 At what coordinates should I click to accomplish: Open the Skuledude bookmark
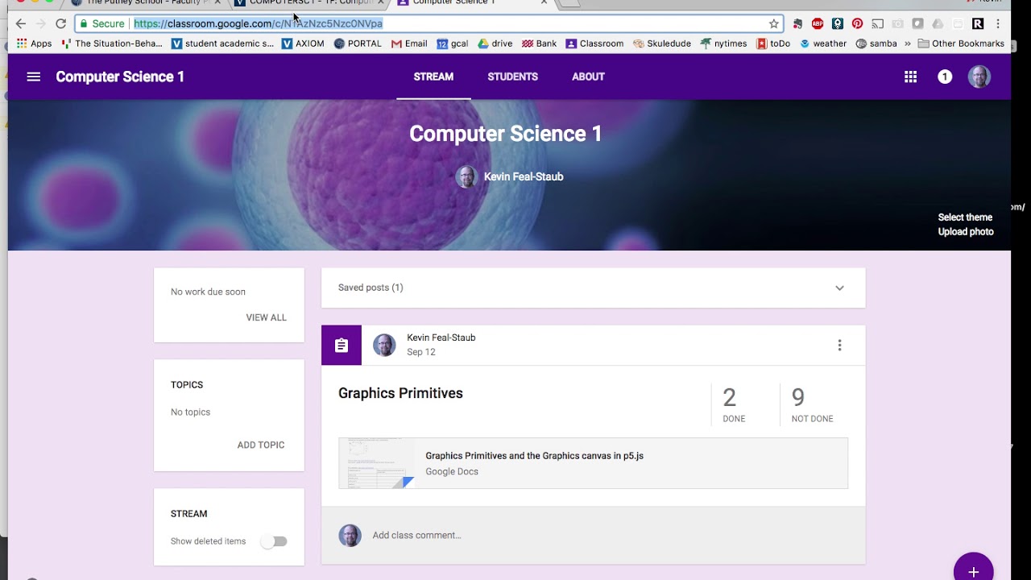point(662,43)
